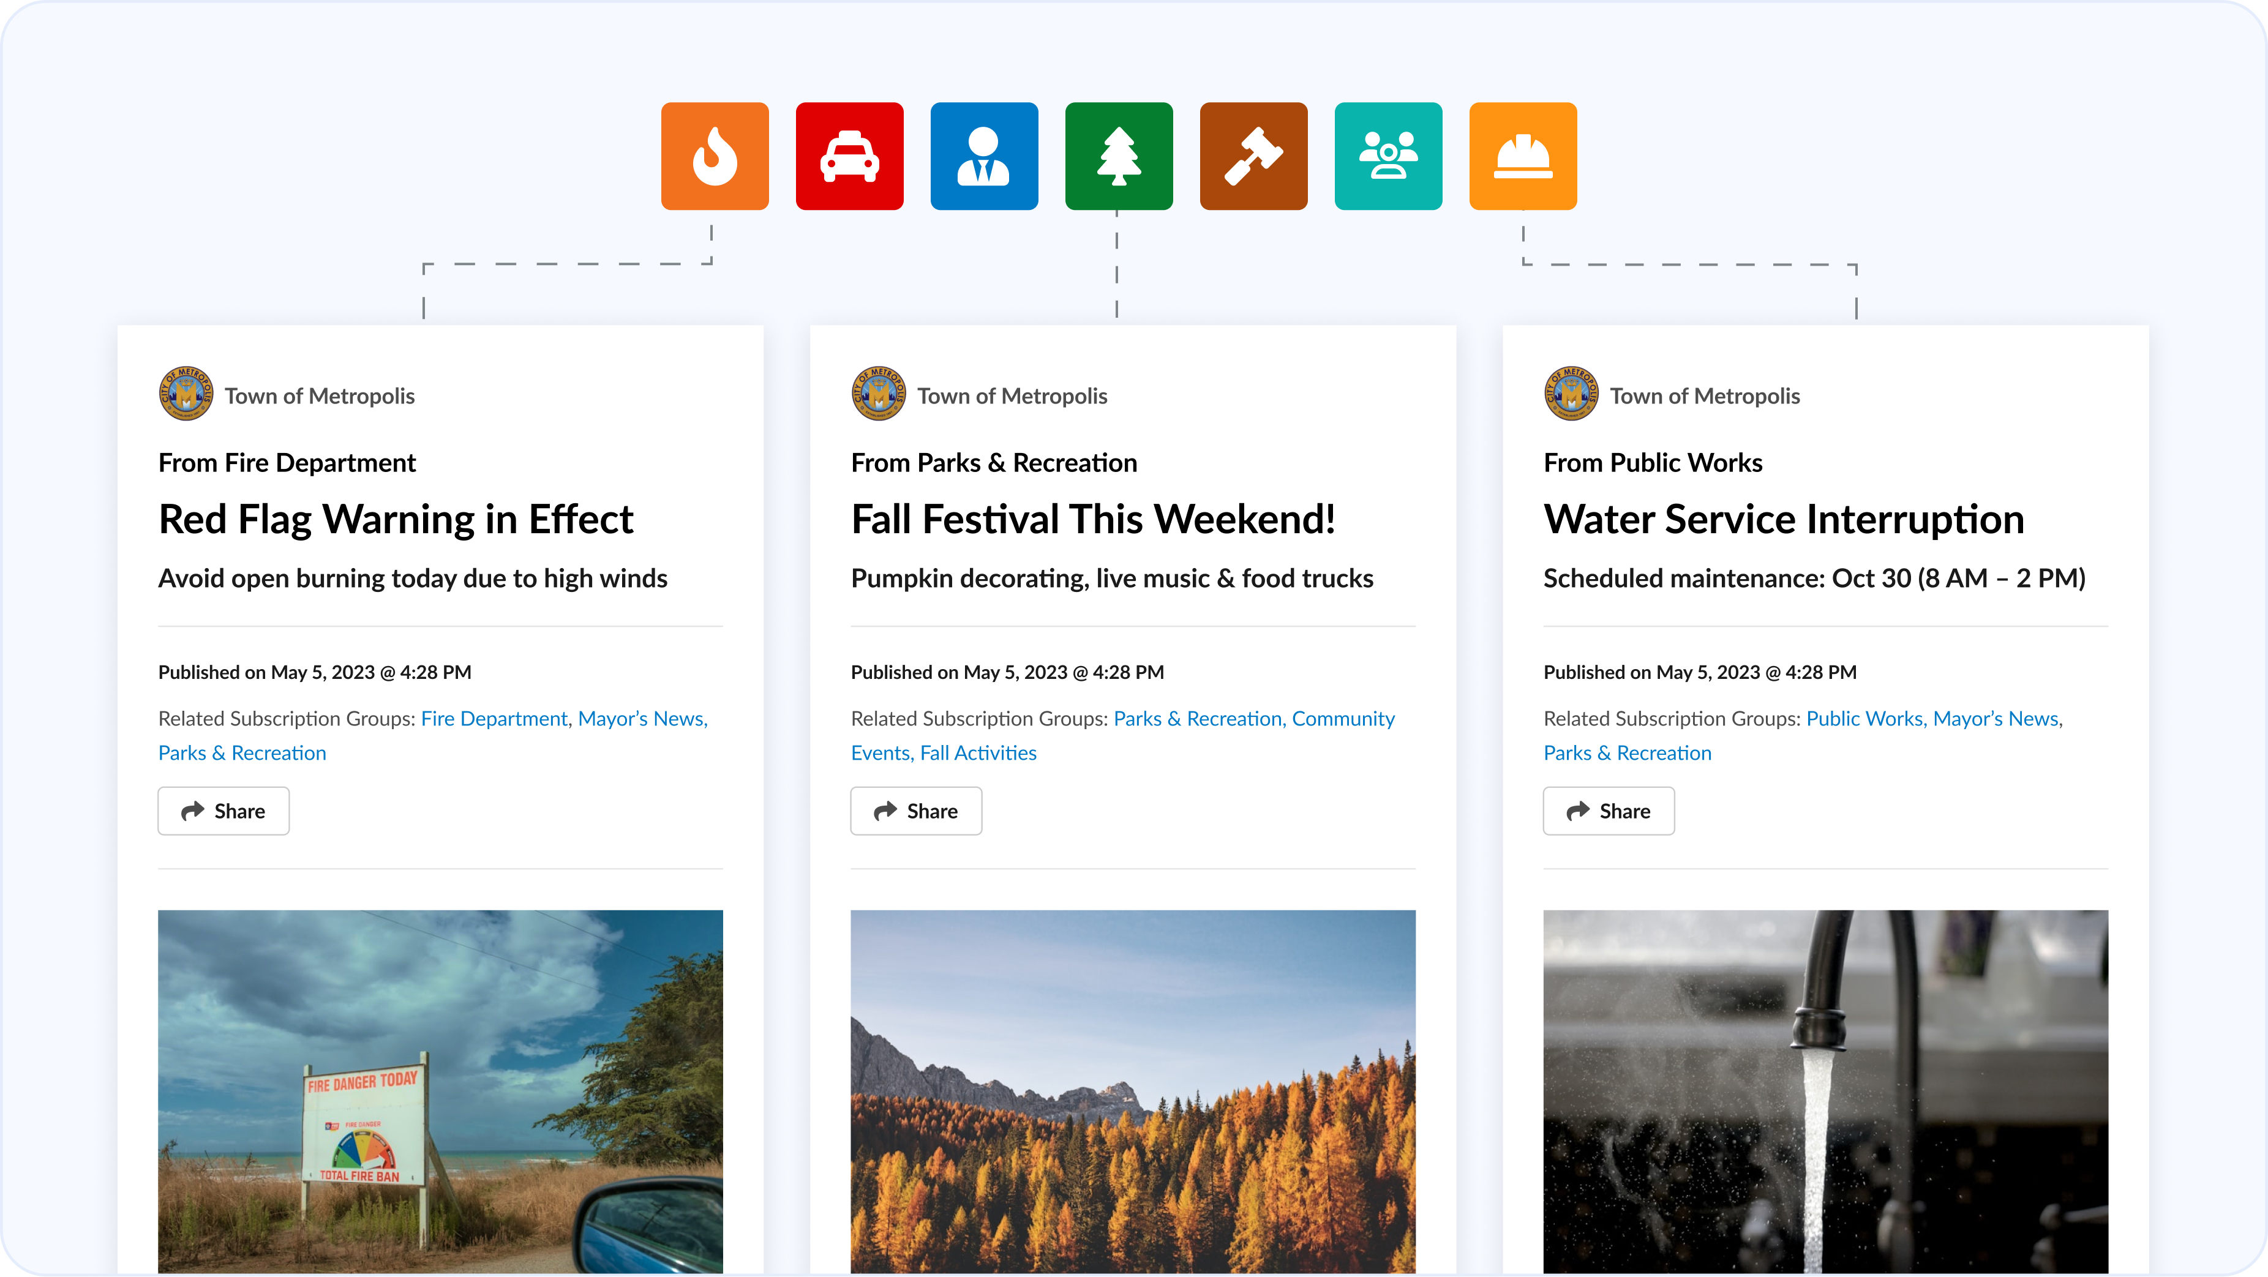Screen dimensions: 2268x1277
Task: Click the Community Events link in the Parks card
Action: [1343, 719]
